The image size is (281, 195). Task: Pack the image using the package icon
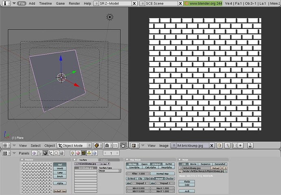tap(220, 145)
